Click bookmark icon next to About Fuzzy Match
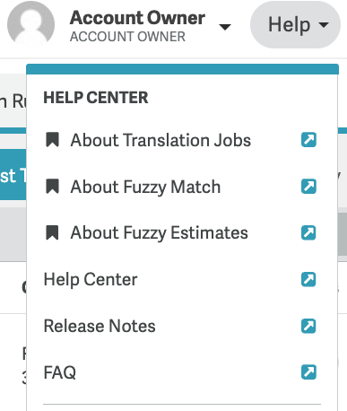 [52, 187]
